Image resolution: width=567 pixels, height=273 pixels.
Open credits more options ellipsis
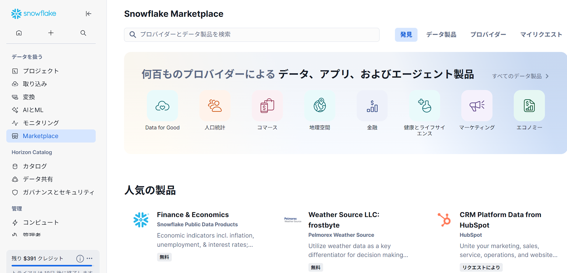(x=90, y=259)
